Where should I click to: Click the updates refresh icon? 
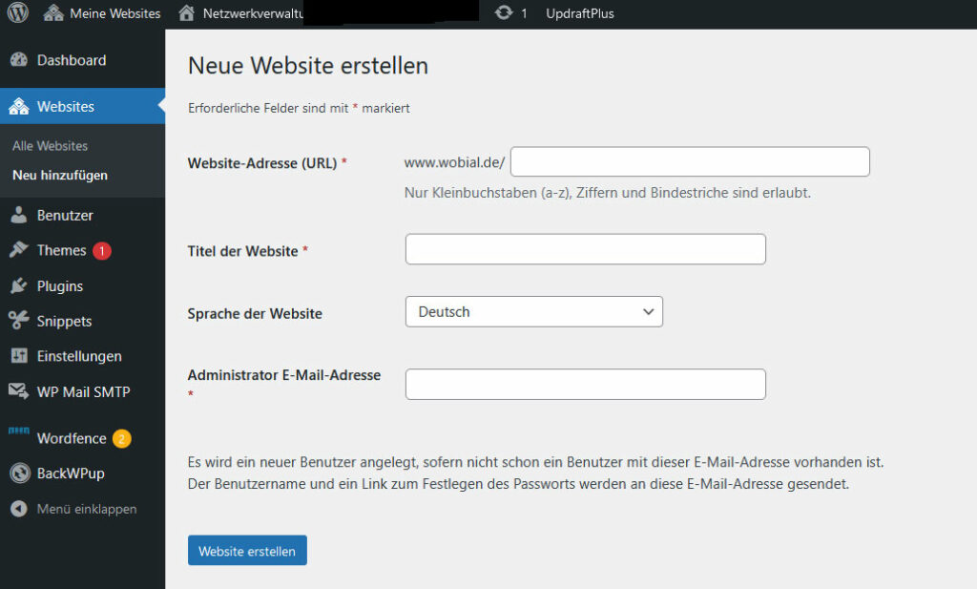(504, 12)
